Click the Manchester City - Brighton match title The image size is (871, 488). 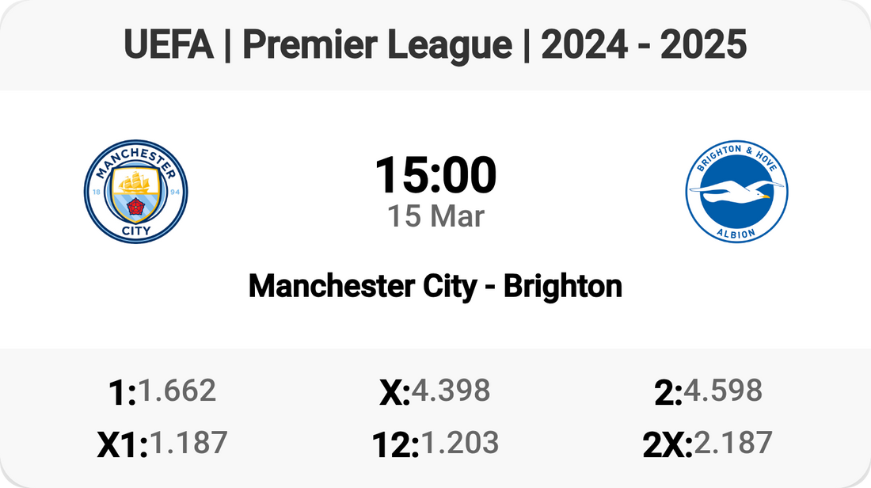(x=435, y=286)
